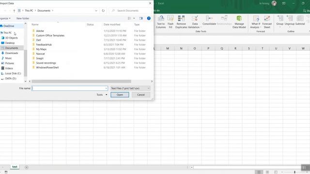This screenshot has width=310, height=174.
Task: Click the This PC breadcrumb segment
Action: click(29, 11)
